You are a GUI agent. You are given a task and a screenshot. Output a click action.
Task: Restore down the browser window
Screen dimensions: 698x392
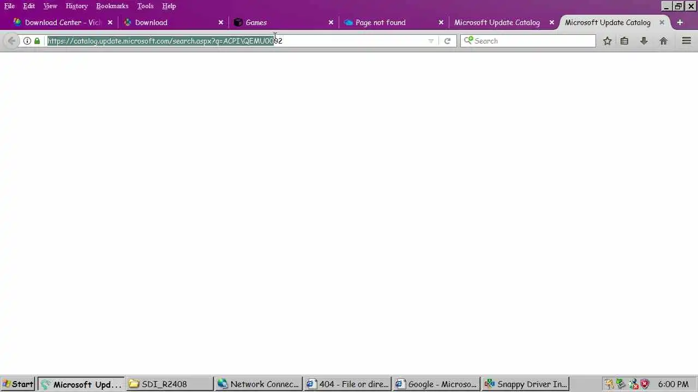click(678, 6)
